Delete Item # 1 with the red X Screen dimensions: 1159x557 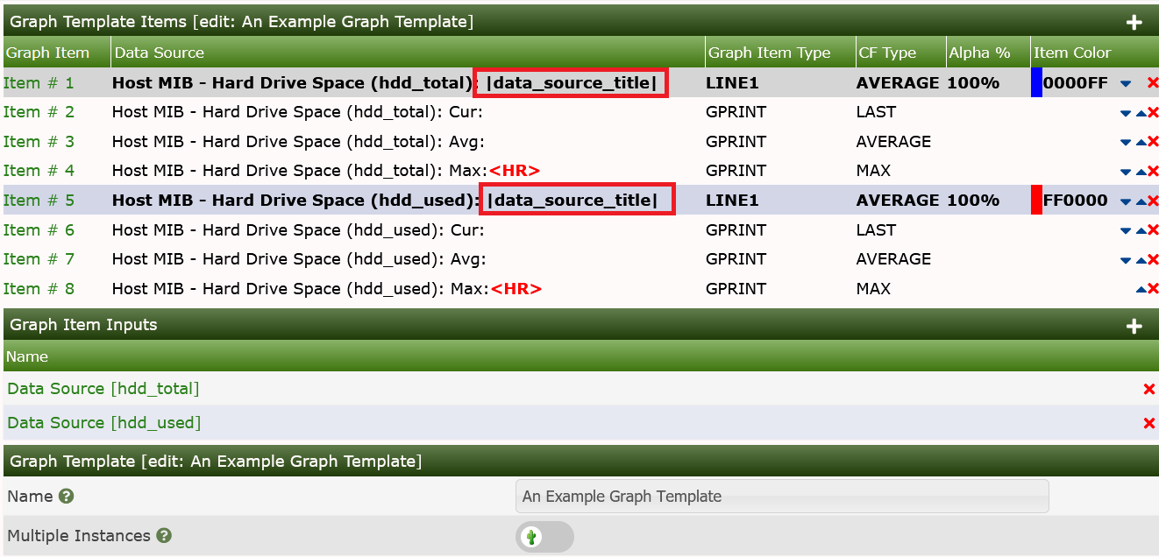click(x=1151, y=82)
